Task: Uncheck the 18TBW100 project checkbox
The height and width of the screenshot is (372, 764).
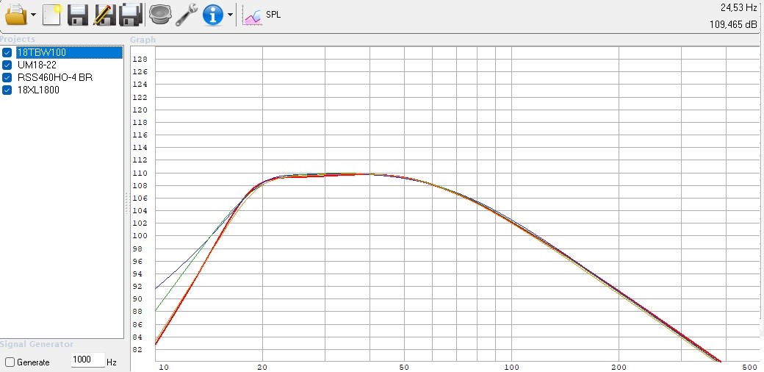Action: (x=7, y=52)
